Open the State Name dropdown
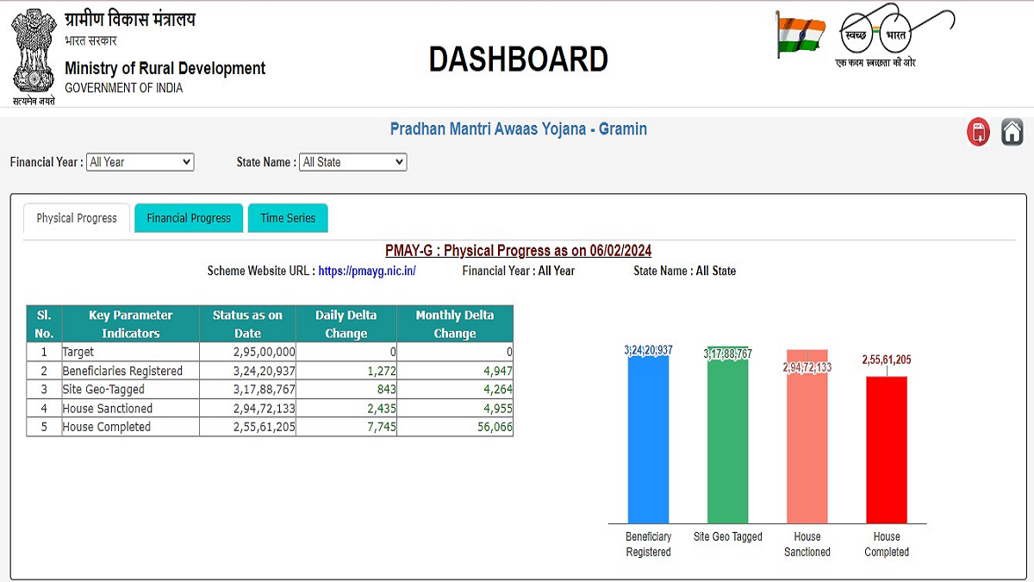Image resolution: width=1034 pixels, height=582 pixels. (x=353, y=162)
